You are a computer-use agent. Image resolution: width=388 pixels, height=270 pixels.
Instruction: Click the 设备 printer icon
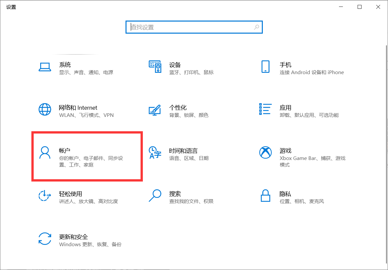click(x=155, y=67)
